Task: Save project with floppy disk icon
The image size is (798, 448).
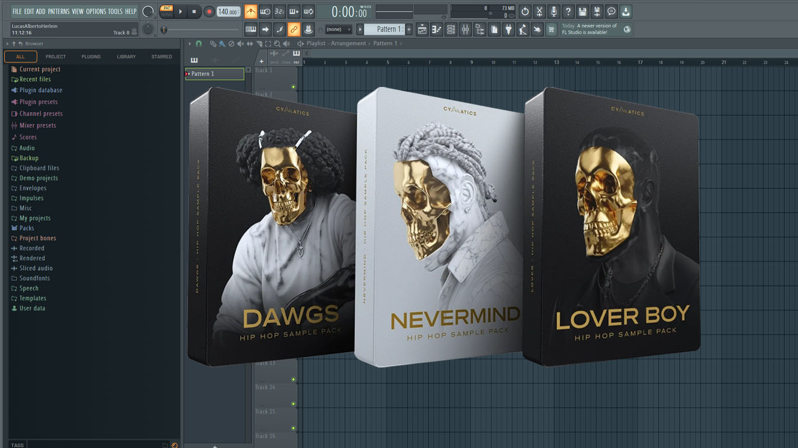Action: [582, 11]
